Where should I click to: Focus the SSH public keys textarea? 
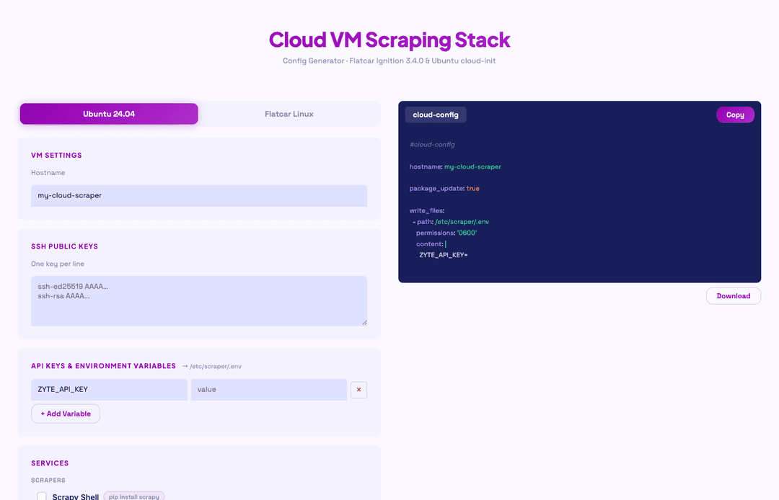199,301
